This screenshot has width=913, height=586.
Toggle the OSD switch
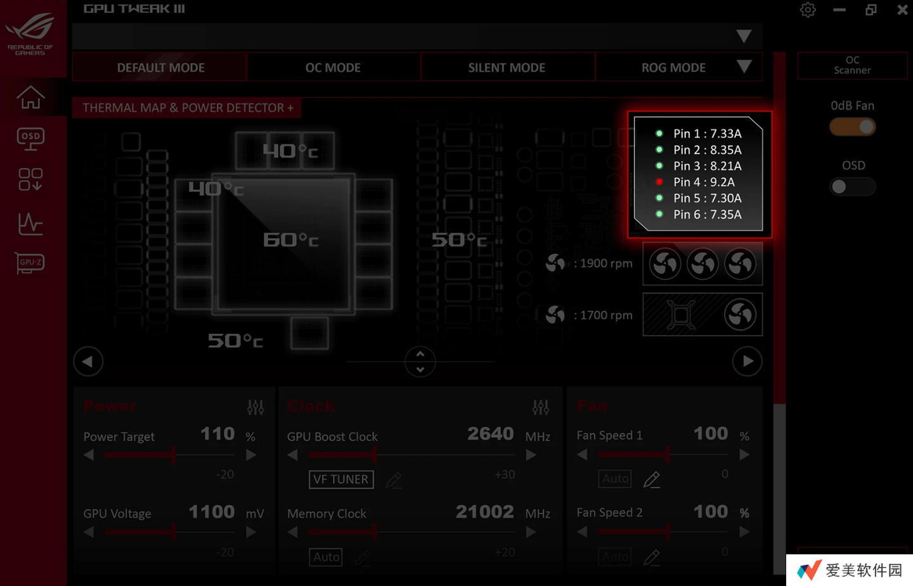coord(853,186)
